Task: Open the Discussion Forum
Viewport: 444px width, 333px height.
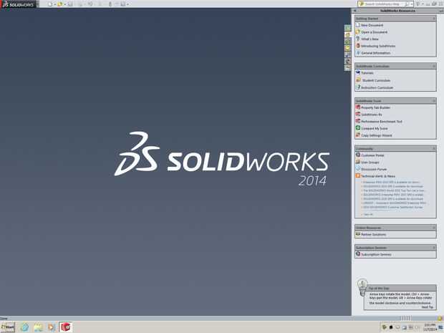Action: coord(374,169)
